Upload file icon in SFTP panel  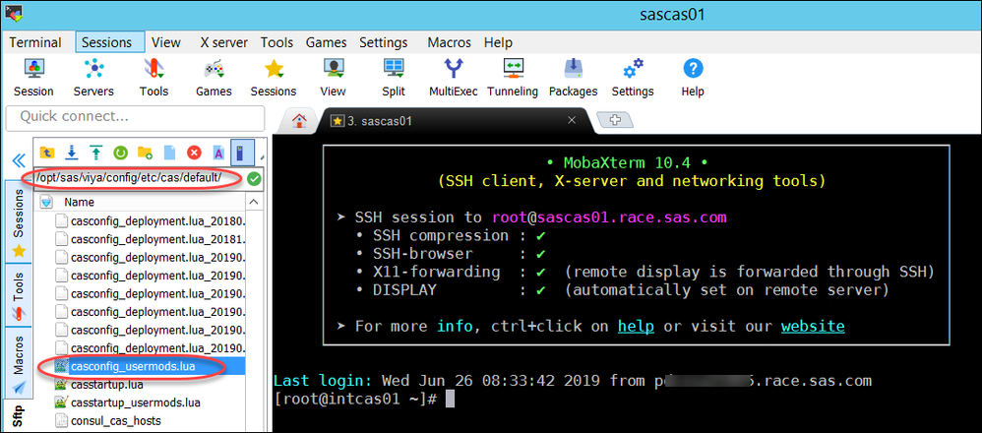[95, 153]
